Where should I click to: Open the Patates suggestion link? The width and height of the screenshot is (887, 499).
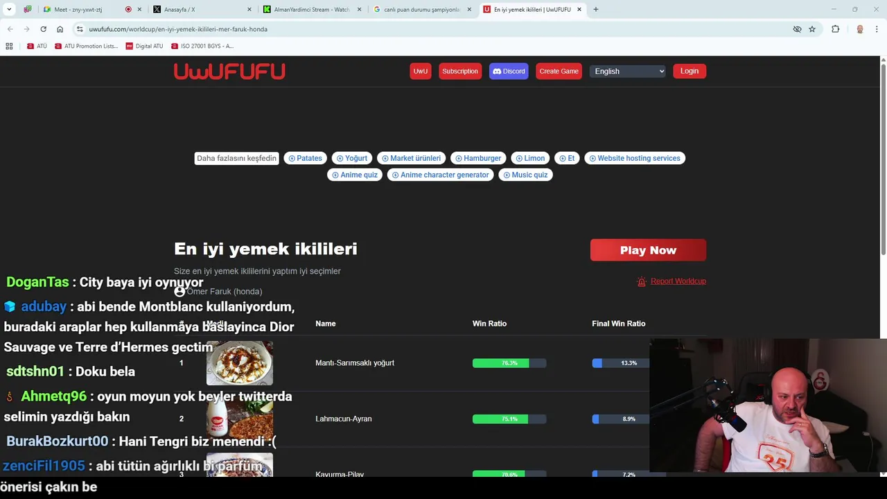[305, 158]
